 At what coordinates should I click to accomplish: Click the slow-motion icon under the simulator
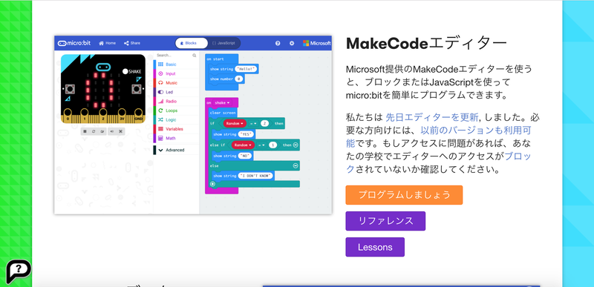coord(102,131)
